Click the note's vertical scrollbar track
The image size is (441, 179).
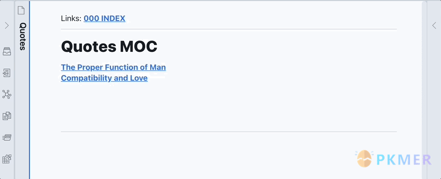tap(424, 89)
